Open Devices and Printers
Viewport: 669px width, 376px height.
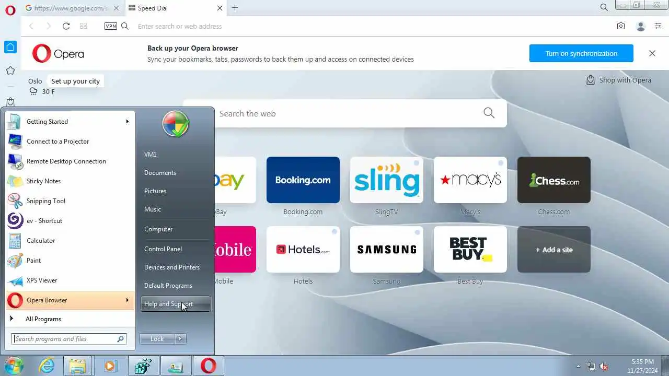coord(175,267)
